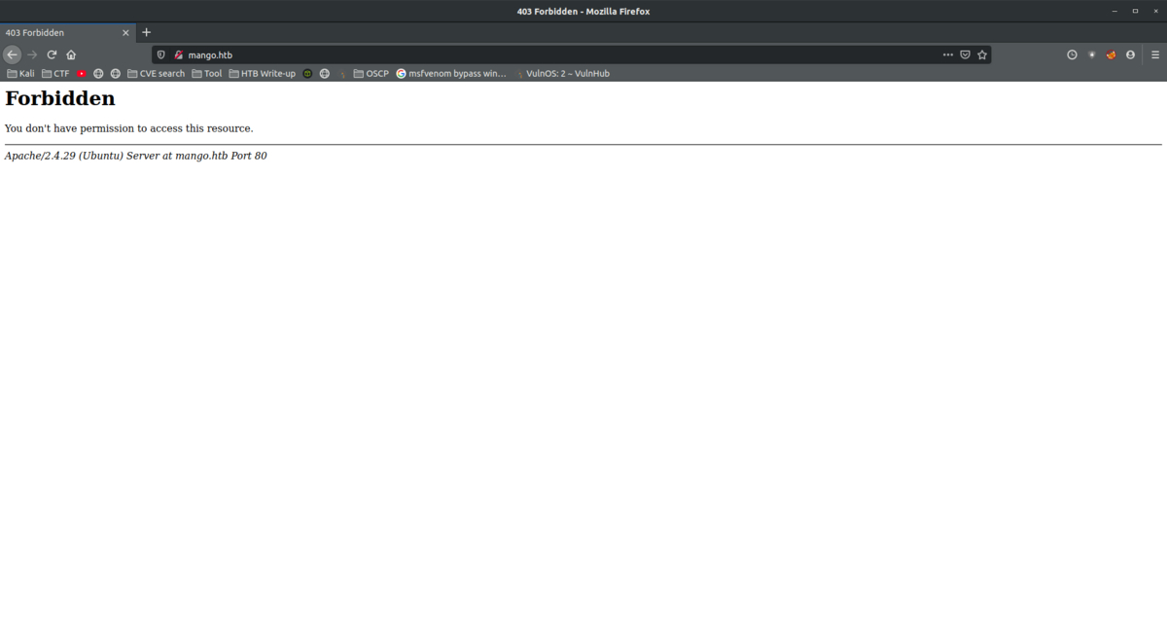Save page to Pocket icon
The width and height of the screenshot is (1167, 640).
click(x=965, y=54)
